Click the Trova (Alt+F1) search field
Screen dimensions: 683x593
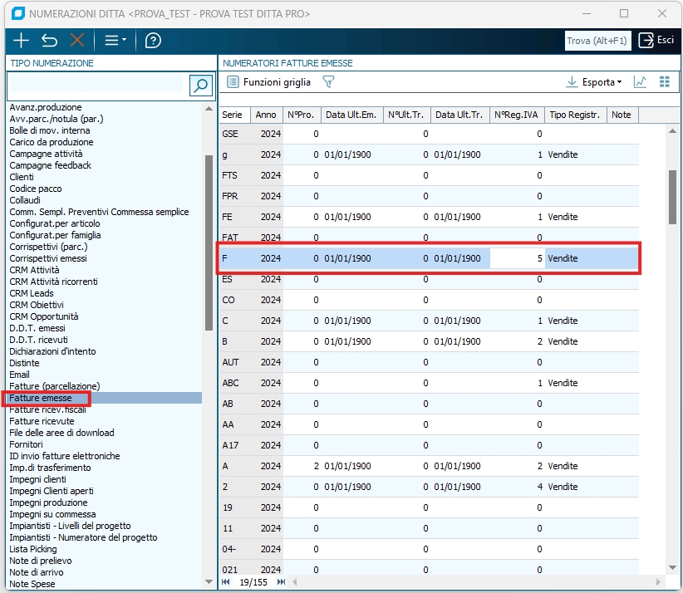coord(598,41)
